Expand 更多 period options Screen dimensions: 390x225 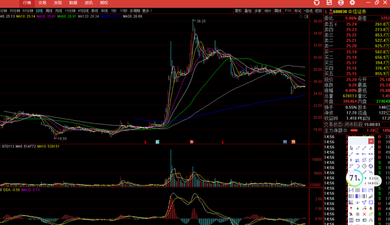point(147,11)
